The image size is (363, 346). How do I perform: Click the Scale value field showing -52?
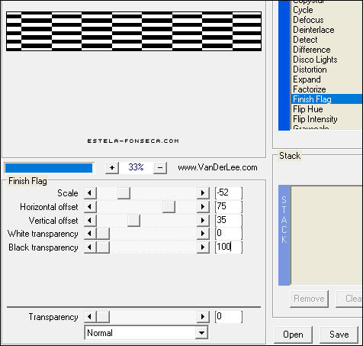coord(228,192)
